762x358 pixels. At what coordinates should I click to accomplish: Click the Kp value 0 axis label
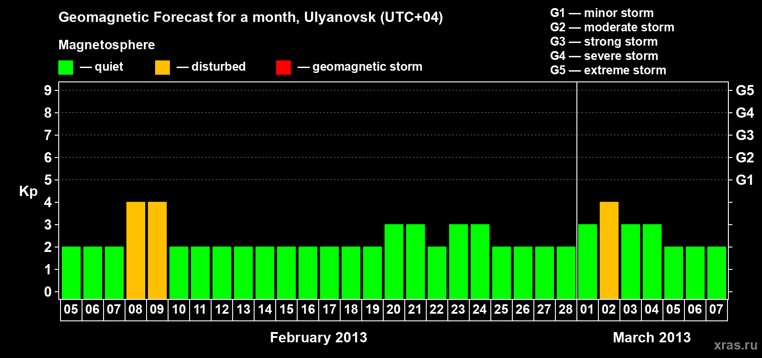tap(48, 292)
